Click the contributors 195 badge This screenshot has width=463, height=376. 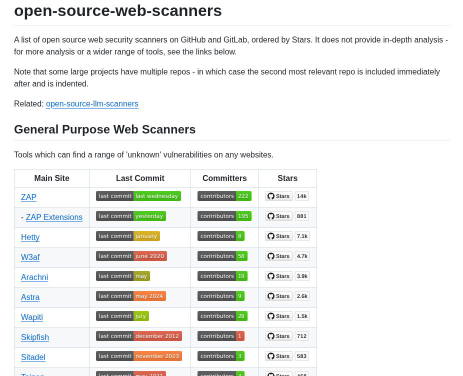(x=224, y=216)
